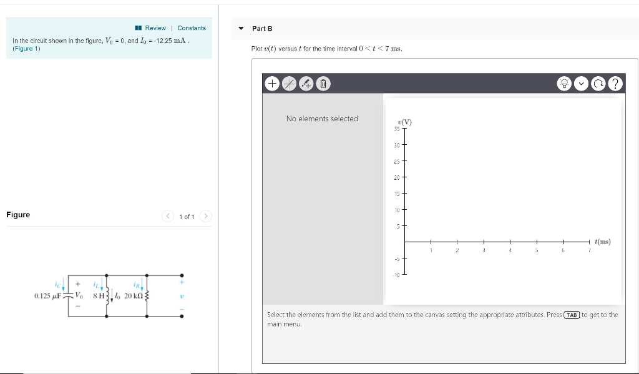
Task: Select the add element tool
Action: coord(273,83)
